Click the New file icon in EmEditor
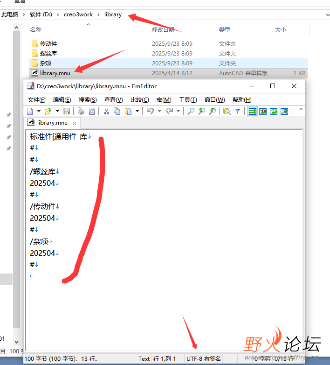This screenshot has width=330, height=365. tap(30, 111)
